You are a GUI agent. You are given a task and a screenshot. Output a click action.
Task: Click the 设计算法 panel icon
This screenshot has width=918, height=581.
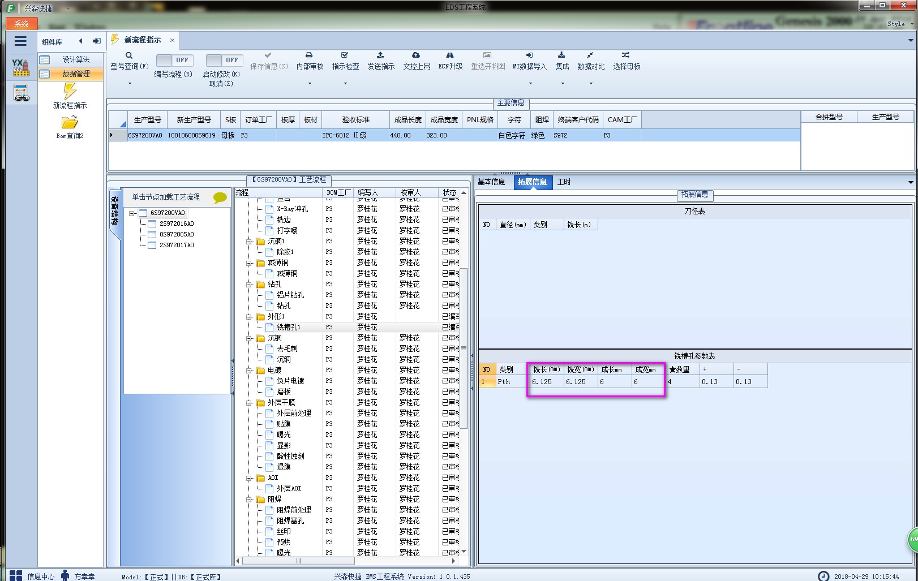click(45, 59)
